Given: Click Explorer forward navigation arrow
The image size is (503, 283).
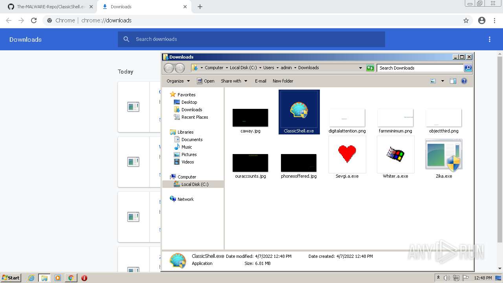Looking at the screenshot, I should coord(180,68).
